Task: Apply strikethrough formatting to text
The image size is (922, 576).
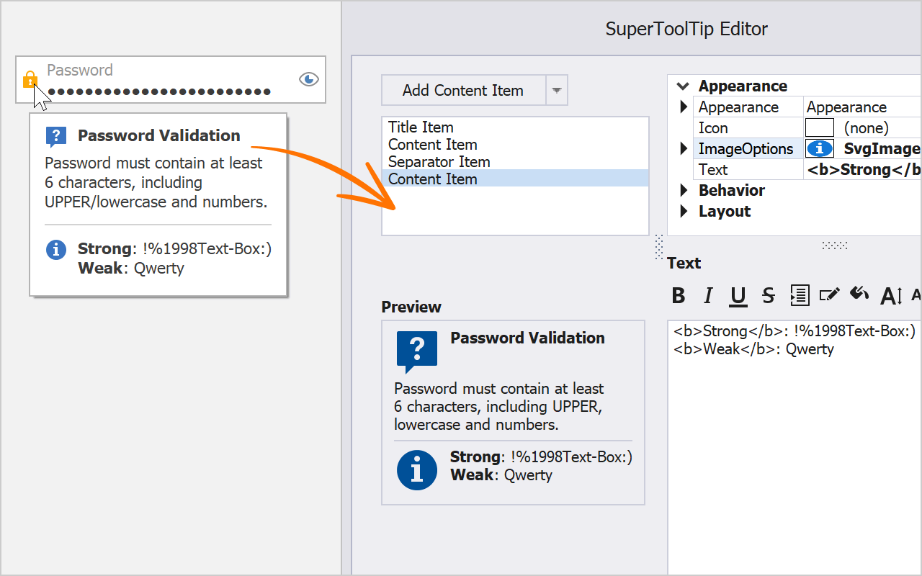Action: [769, 295]
